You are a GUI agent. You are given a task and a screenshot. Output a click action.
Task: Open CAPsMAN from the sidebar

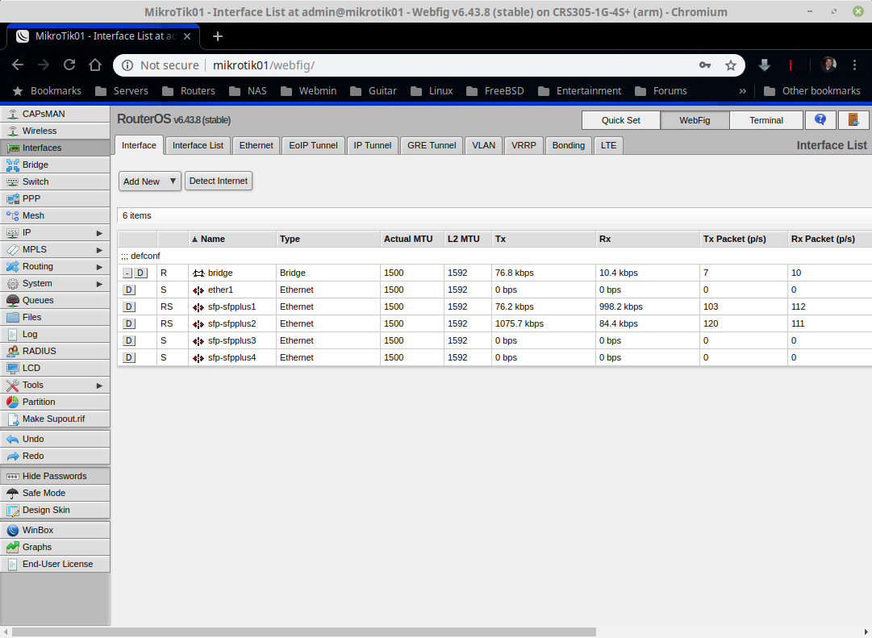coord(55,114)
